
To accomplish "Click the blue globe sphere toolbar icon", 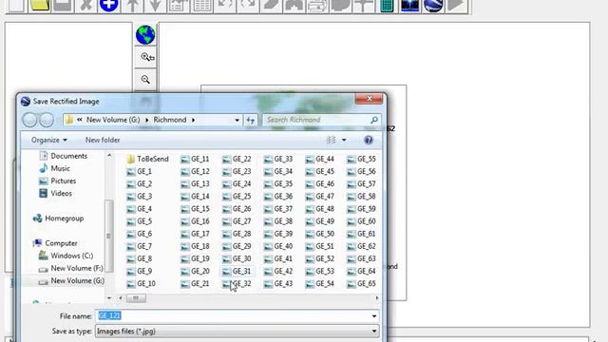I will [x=433, y=6].
